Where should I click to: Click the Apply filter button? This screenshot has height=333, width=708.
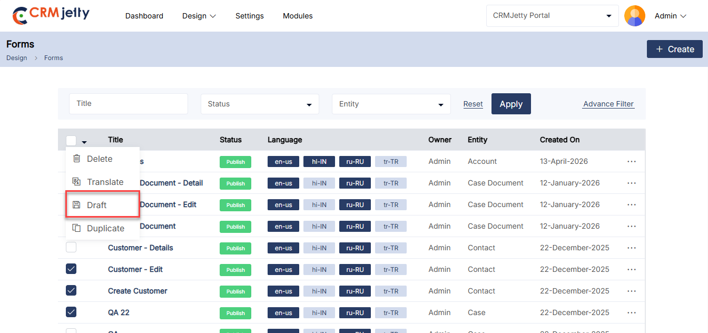[511, 104]
